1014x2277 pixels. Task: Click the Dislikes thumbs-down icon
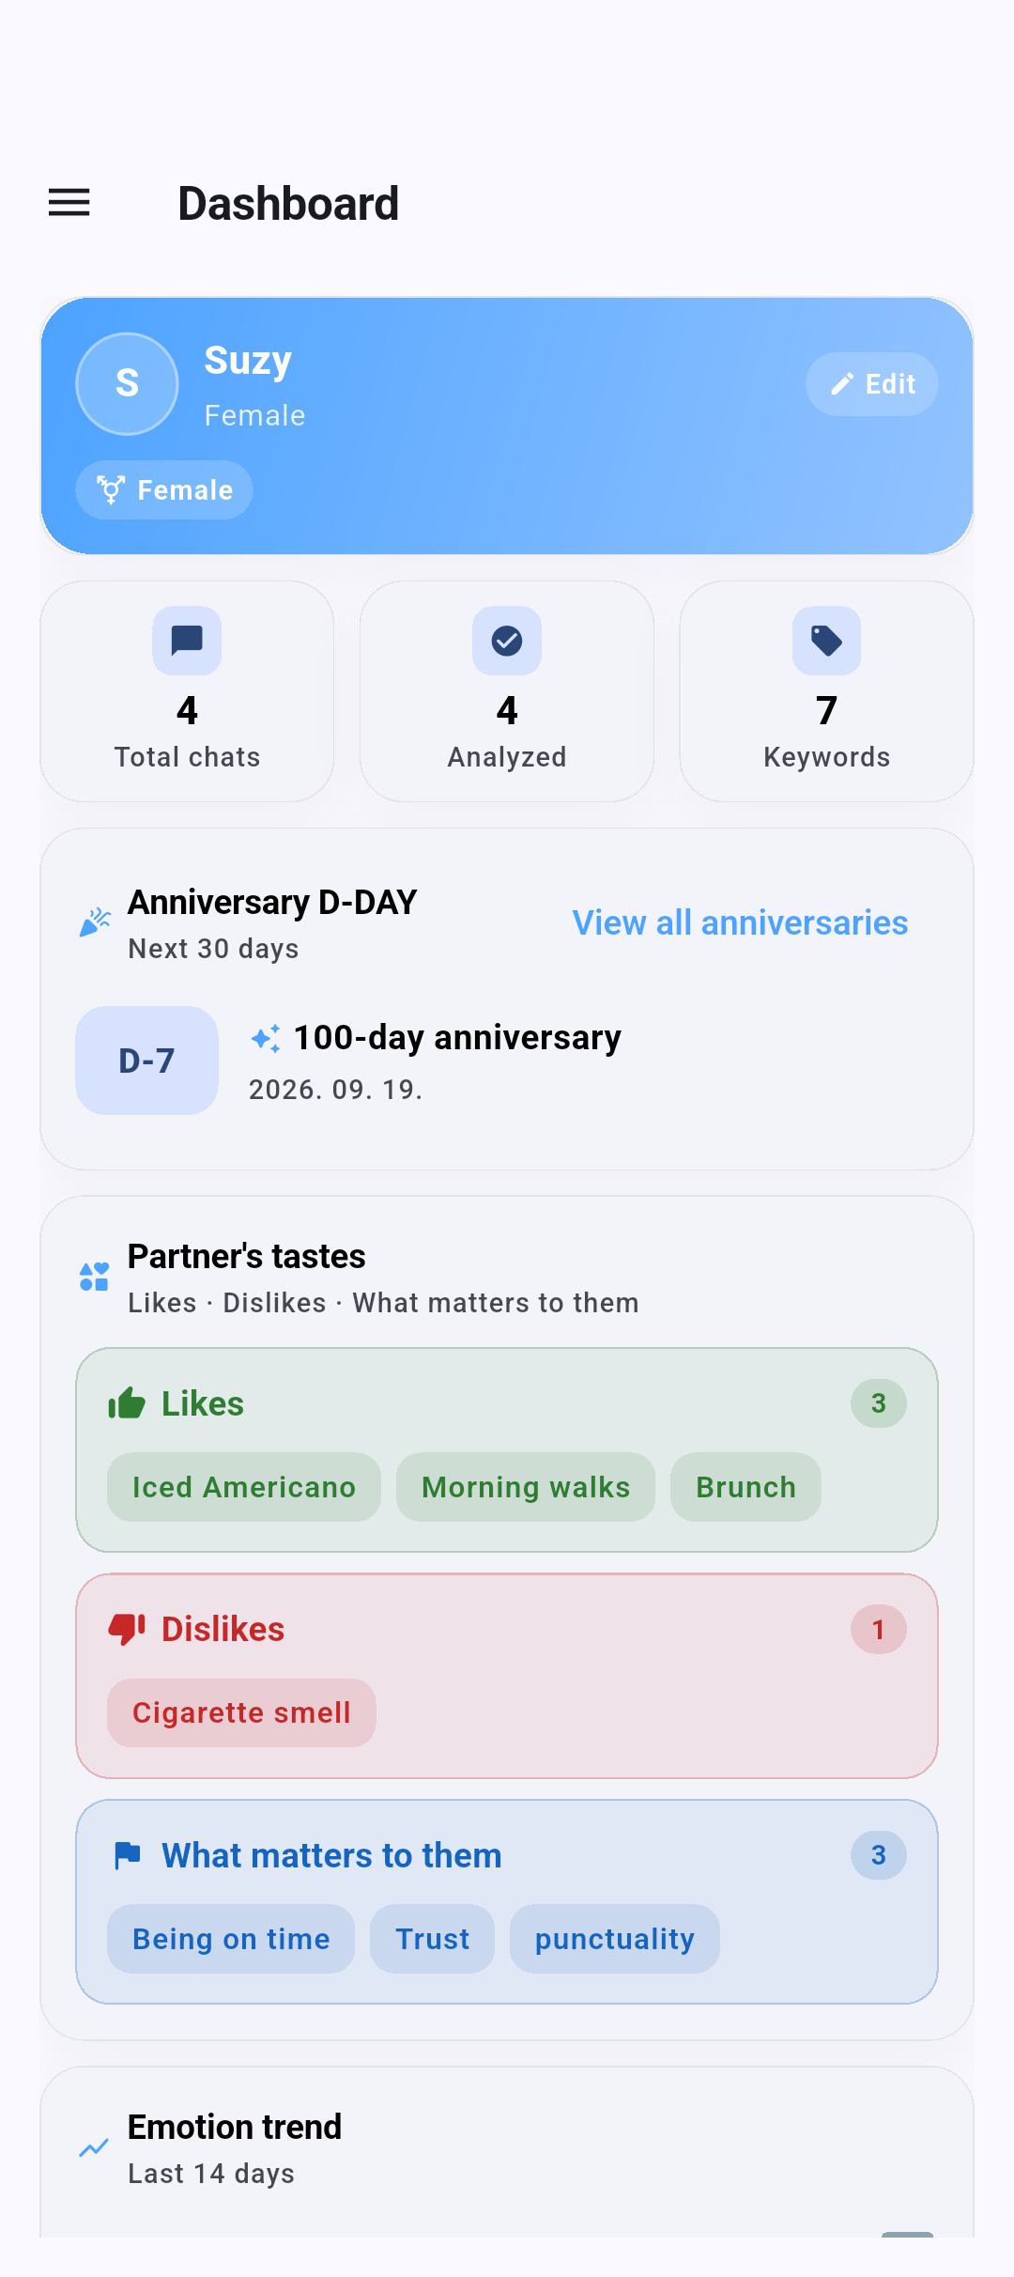pyautogui.click(x=127, y=1629)
